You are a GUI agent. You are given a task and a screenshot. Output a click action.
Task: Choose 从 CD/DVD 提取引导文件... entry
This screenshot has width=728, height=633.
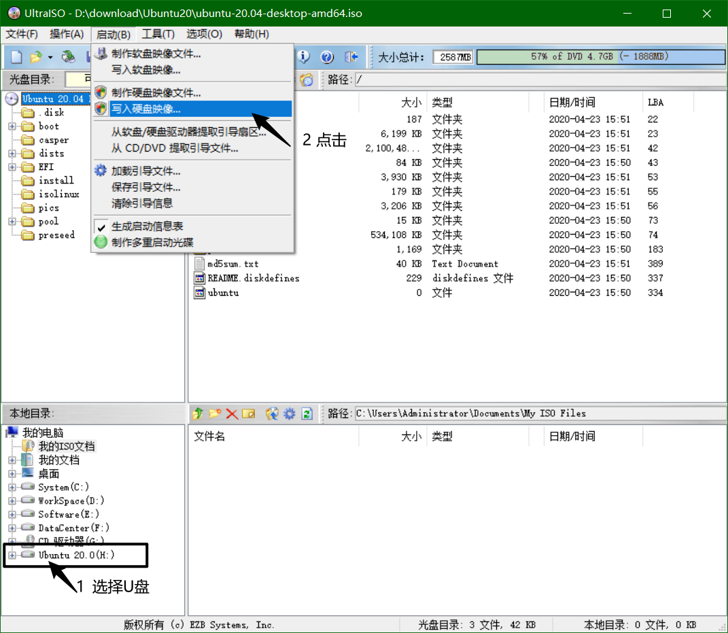pos(192,148)
